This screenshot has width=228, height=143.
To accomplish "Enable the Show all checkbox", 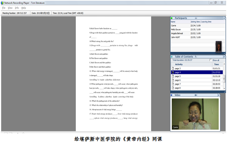I will click(210, 60).
